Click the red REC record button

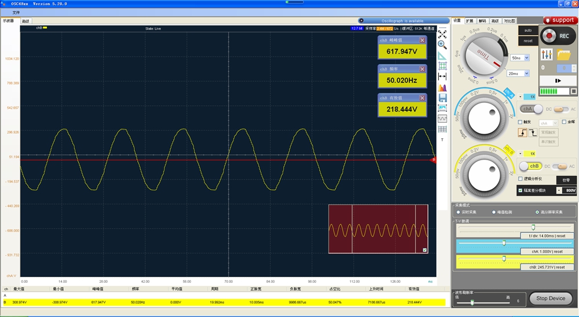(549, 36)
